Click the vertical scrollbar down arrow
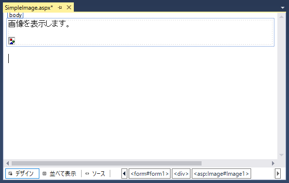This screenshot has width=289, height=183. tap(281, 155)
